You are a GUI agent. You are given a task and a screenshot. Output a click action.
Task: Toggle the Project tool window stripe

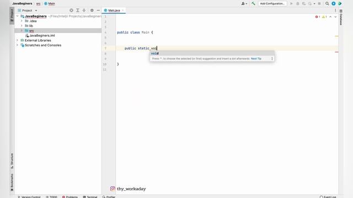[x=12, y=15]
